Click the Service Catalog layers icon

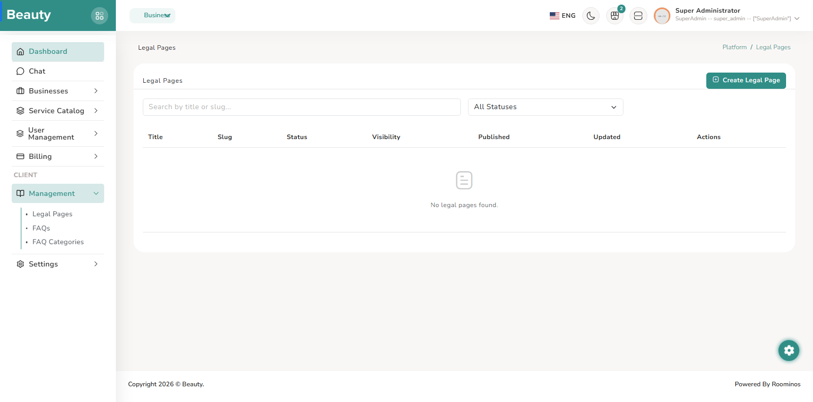20,111
